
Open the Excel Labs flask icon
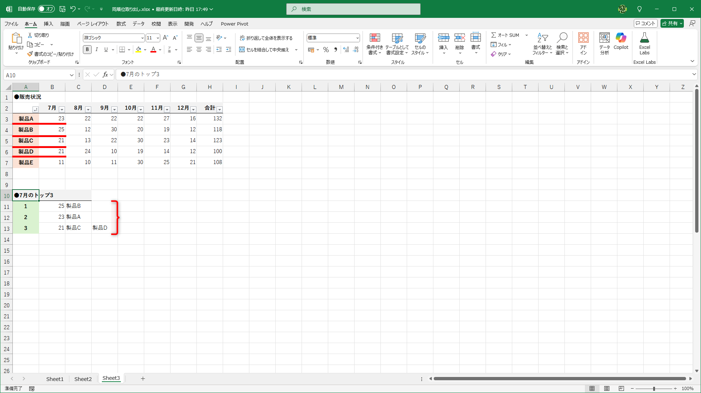(644, 38)
